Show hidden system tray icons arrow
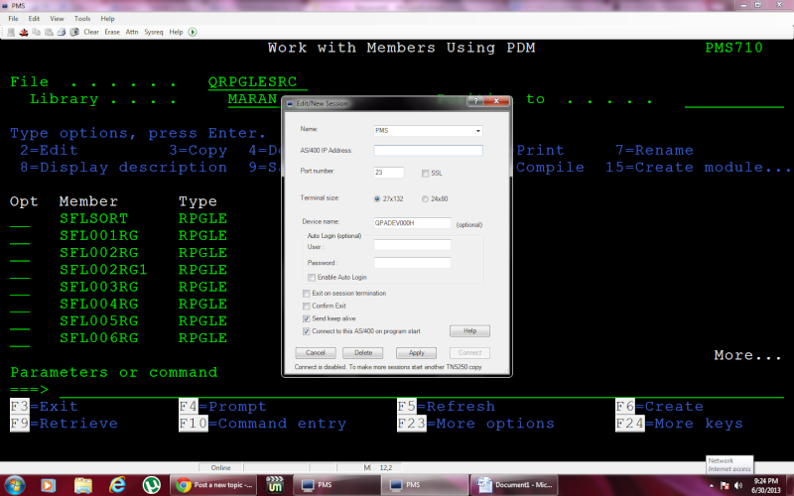The image size is (794, 496). pos(712,485)
